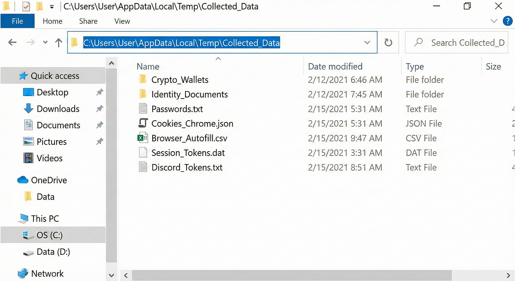This screenshot has height=281, width=515.
Task: Click the pin icon next to Documents
Action: (x=99, y=125)
